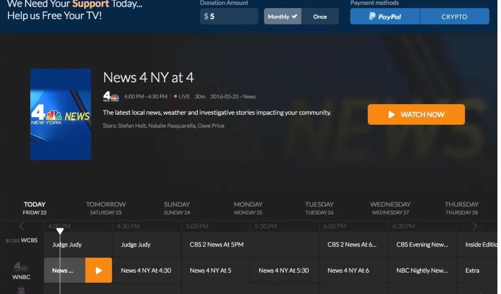The width and height of the screenshot is (501, 294).
Task: Click the WATCH NOW button
Action: 416,114
